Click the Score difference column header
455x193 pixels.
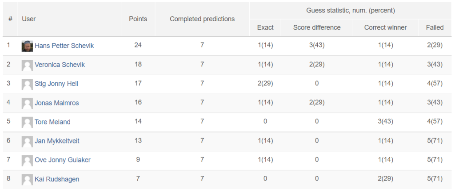(x=317, y=27)
